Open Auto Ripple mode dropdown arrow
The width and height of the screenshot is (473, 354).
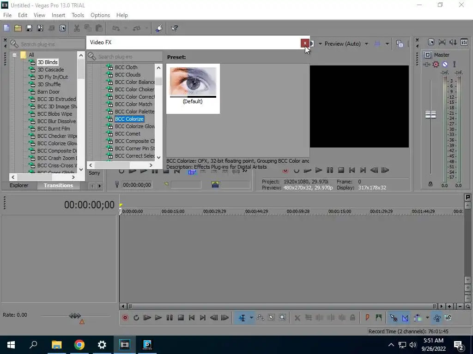(x=427, y=318)
